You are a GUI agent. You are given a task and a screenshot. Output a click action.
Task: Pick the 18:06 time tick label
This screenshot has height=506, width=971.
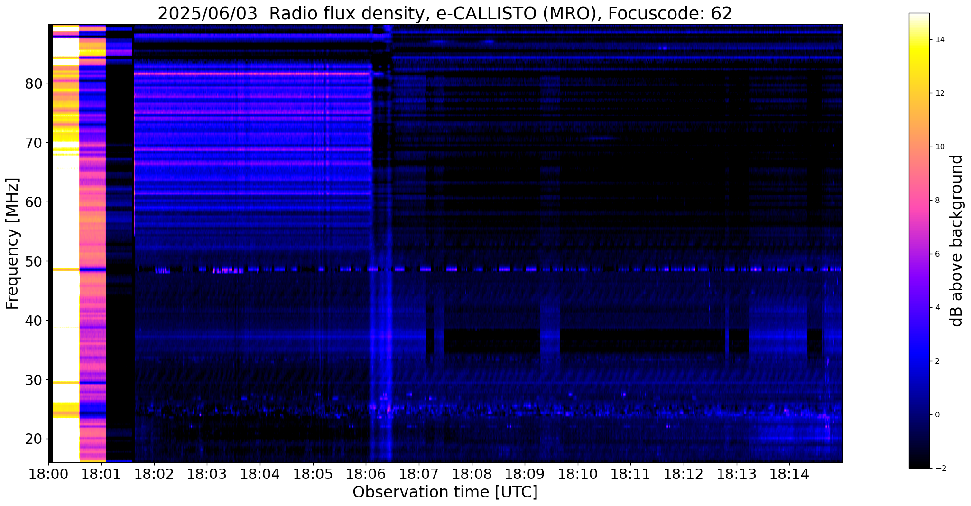[x=366, y=474]
